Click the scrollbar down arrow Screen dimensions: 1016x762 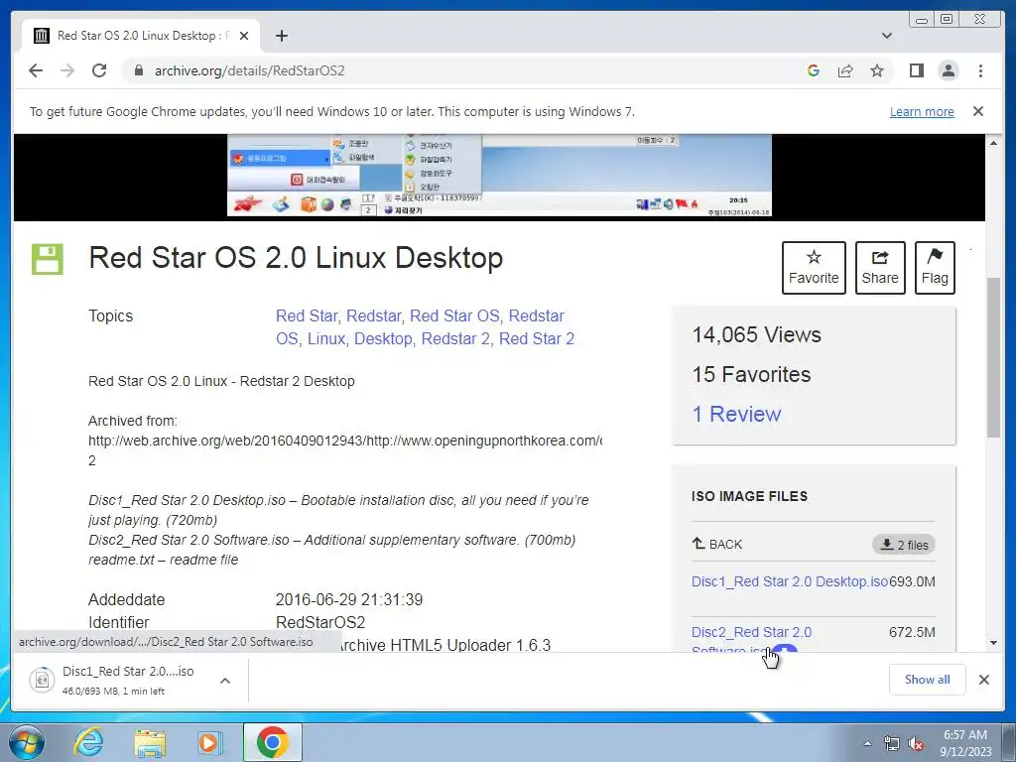click(993, 643)
